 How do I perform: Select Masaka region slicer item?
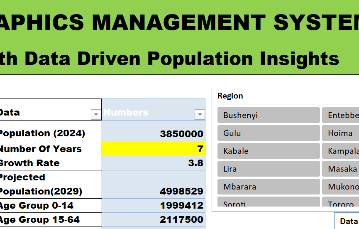click(340, 169)
